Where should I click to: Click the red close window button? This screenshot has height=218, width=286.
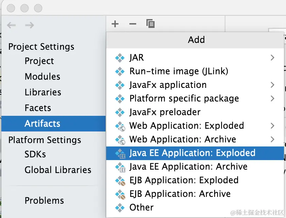[11, 8]
